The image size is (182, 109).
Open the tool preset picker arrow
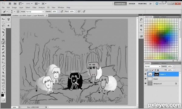7,12
